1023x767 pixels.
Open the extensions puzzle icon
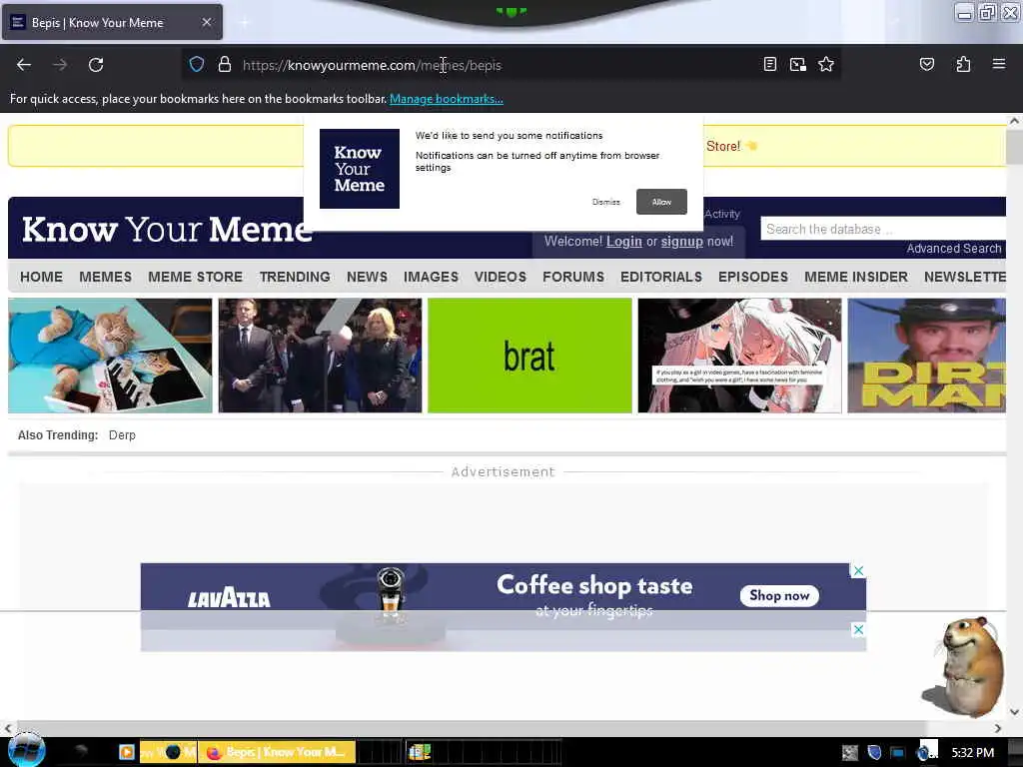click(x=963, y=64)
